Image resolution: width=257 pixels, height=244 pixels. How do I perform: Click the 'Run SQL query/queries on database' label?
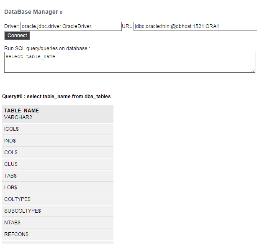tap(47, 48)
